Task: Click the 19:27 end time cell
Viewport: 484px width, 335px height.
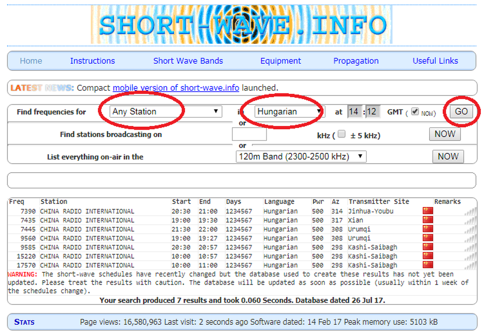Action: point(208,238)
